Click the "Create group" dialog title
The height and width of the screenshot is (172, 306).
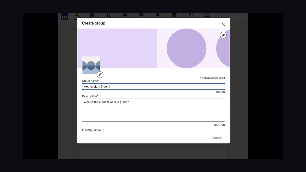pos(94,23)
